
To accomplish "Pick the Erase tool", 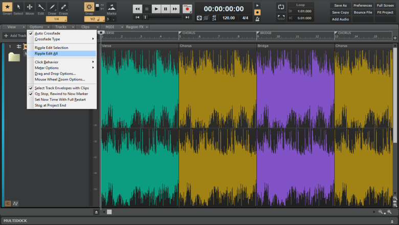I will point(63,8).
